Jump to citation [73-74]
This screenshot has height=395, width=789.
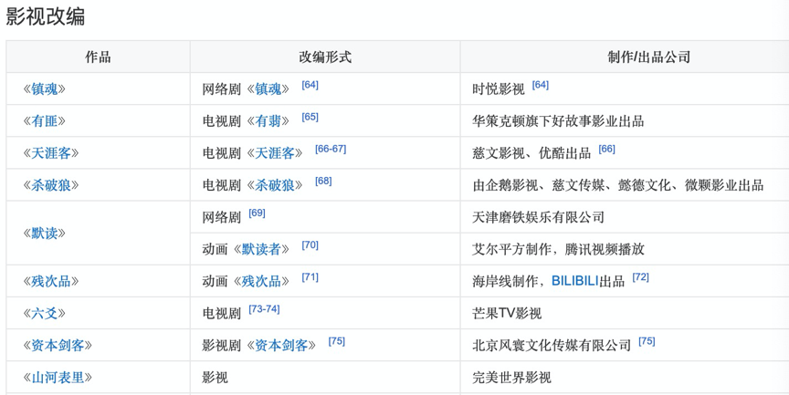(264, 309)
